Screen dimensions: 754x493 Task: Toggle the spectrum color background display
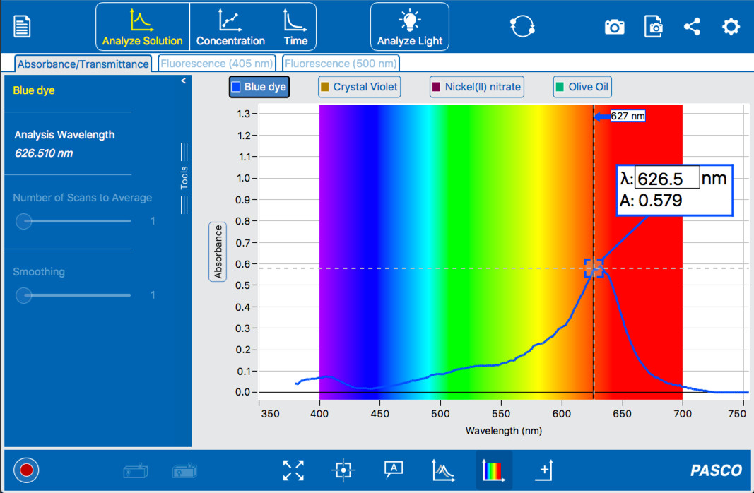click(x=492, y=470)
